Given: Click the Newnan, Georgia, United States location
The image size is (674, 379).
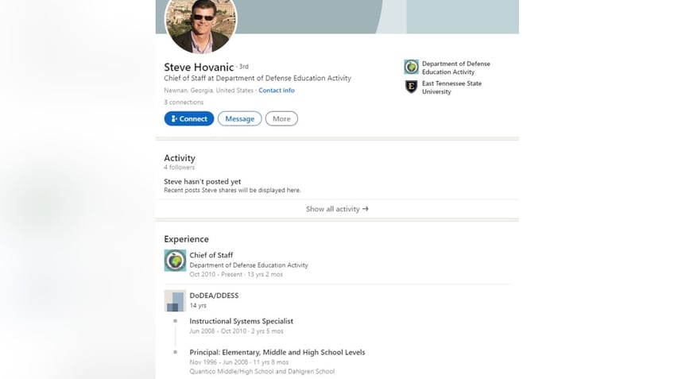Looking at the screenshot, I should [208, 91].
